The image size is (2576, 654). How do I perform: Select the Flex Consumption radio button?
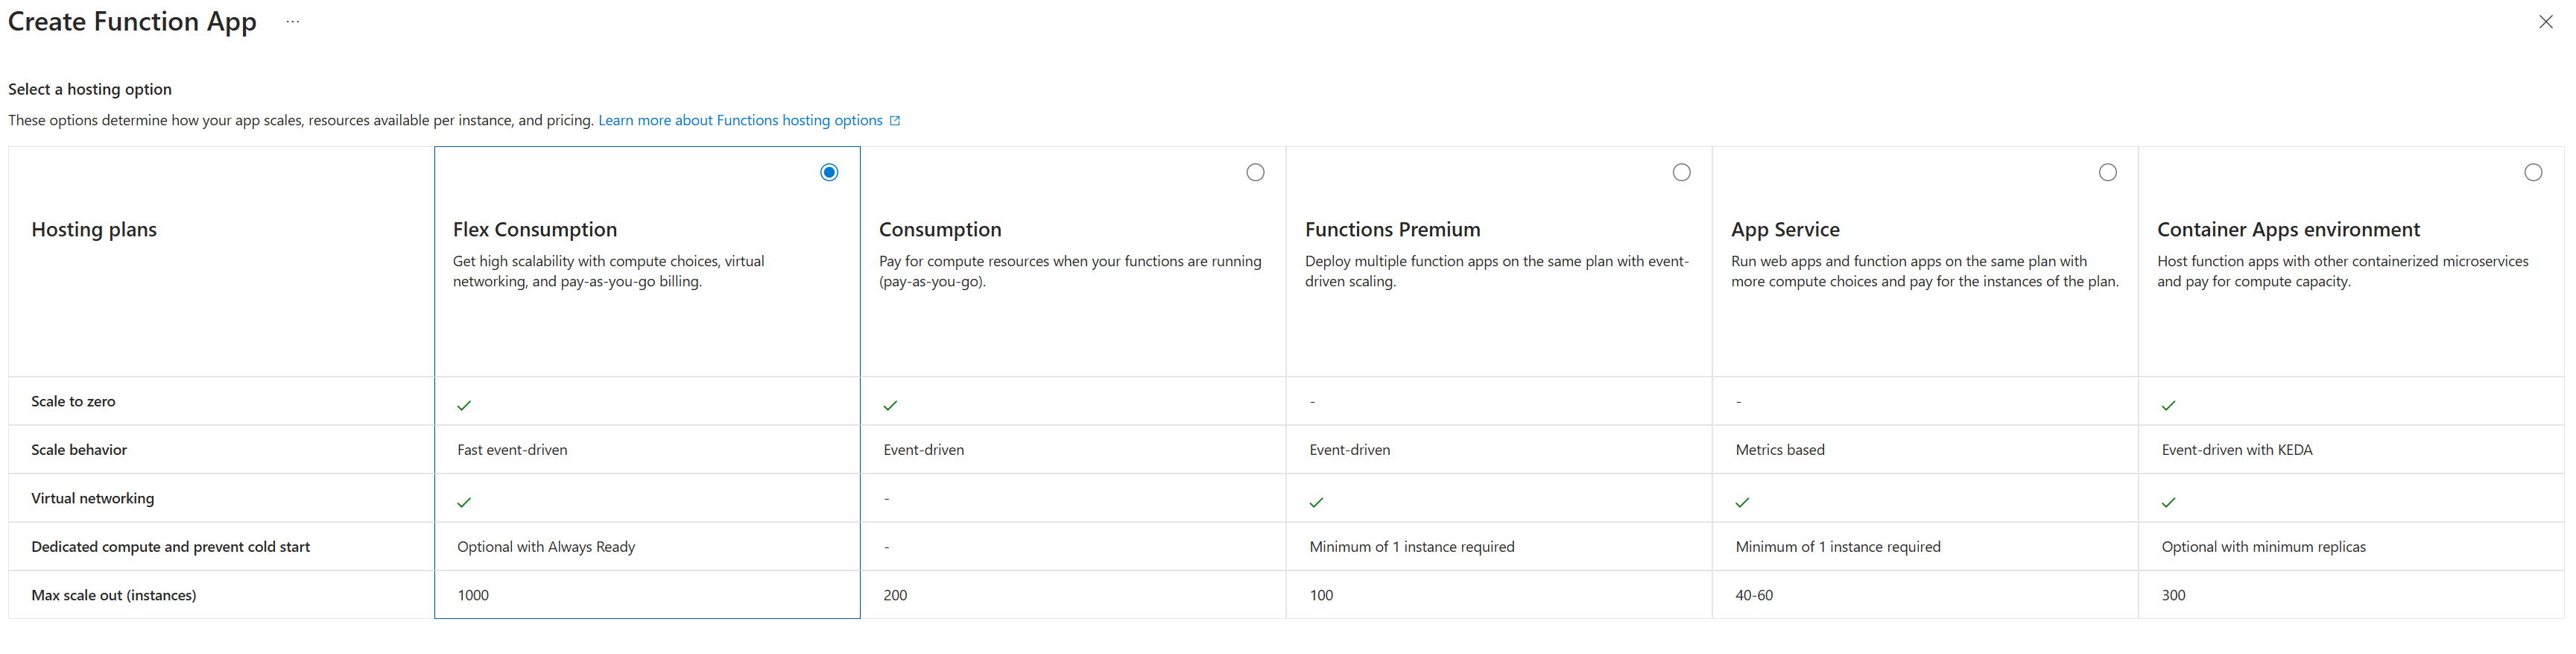tap(829, 172)
